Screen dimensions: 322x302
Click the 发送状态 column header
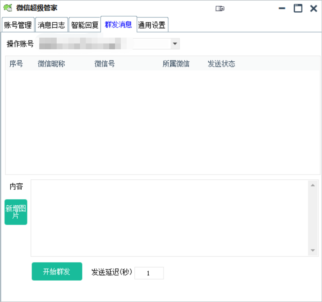click(x=221, y=64)
